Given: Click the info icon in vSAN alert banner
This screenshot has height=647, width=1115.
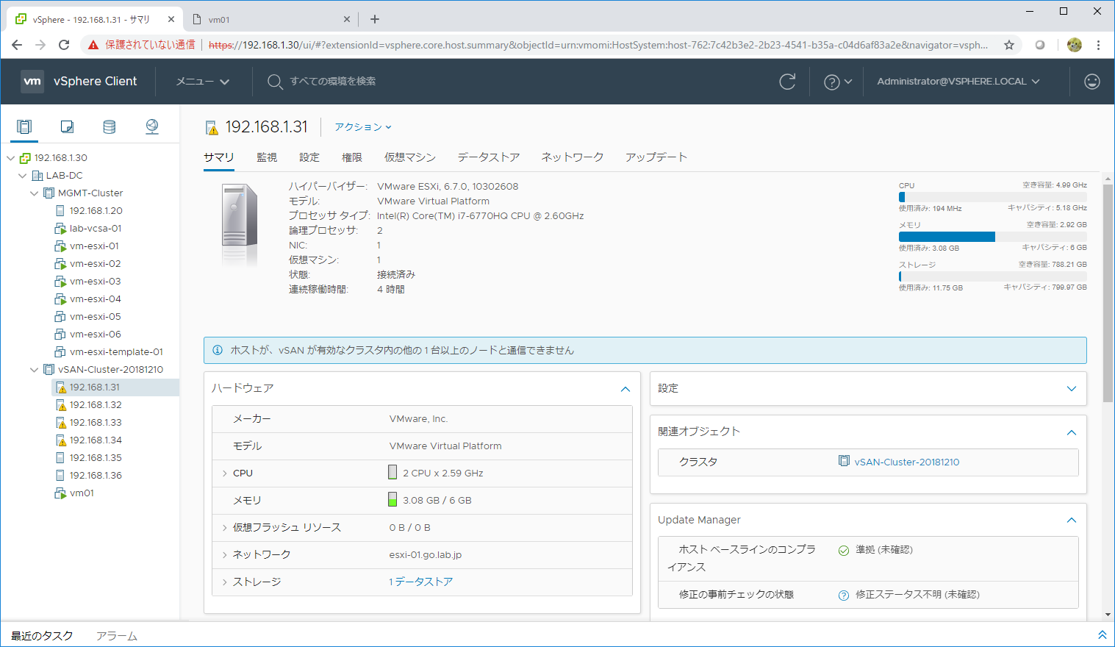Looking at the screenshot, I should tap(218, 350).
